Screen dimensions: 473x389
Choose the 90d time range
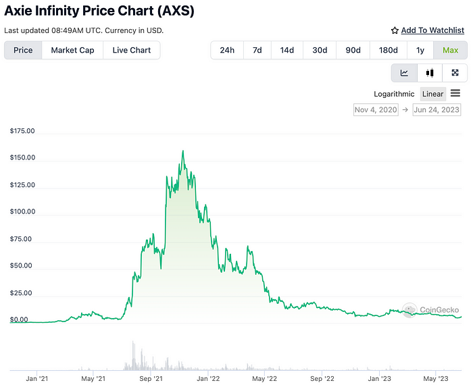pyautogui.click(x=353, y=51)
